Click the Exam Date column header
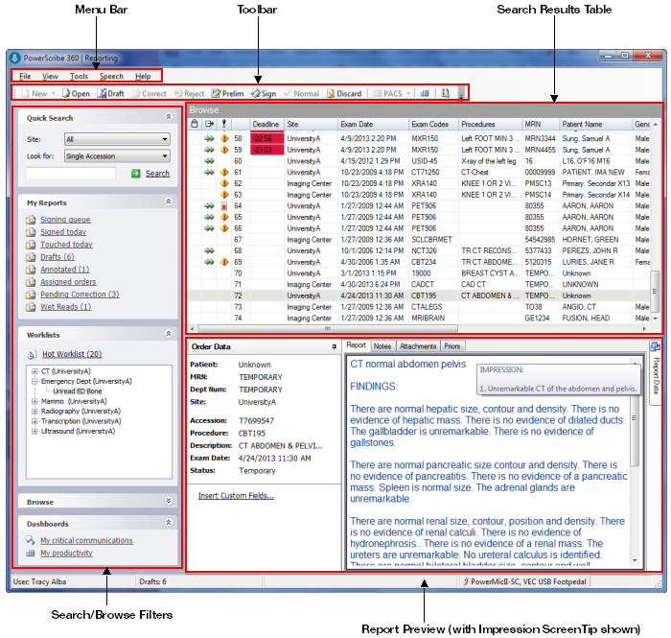Viewport: 671px width, 638px height. tap(373, 124)
